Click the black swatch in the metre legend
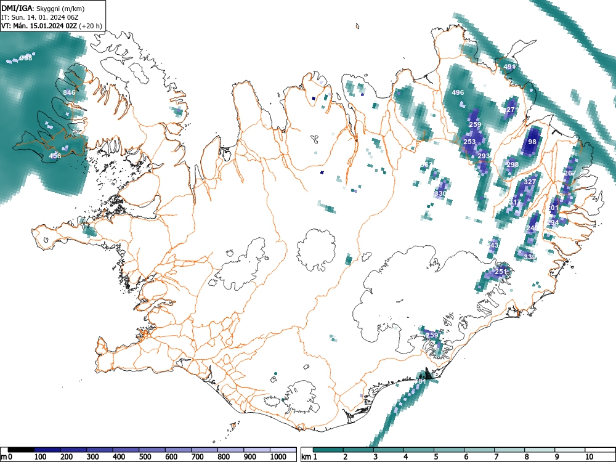 [21, 450]
